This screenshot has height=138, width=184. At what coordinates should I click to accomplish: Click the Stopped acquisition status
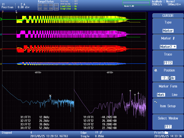7,133
